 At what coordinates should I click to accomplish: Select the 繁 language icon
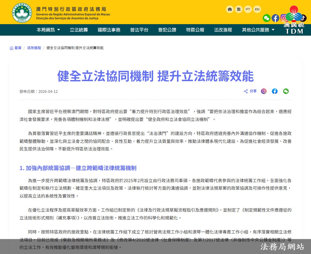click(x=238, y=9)
